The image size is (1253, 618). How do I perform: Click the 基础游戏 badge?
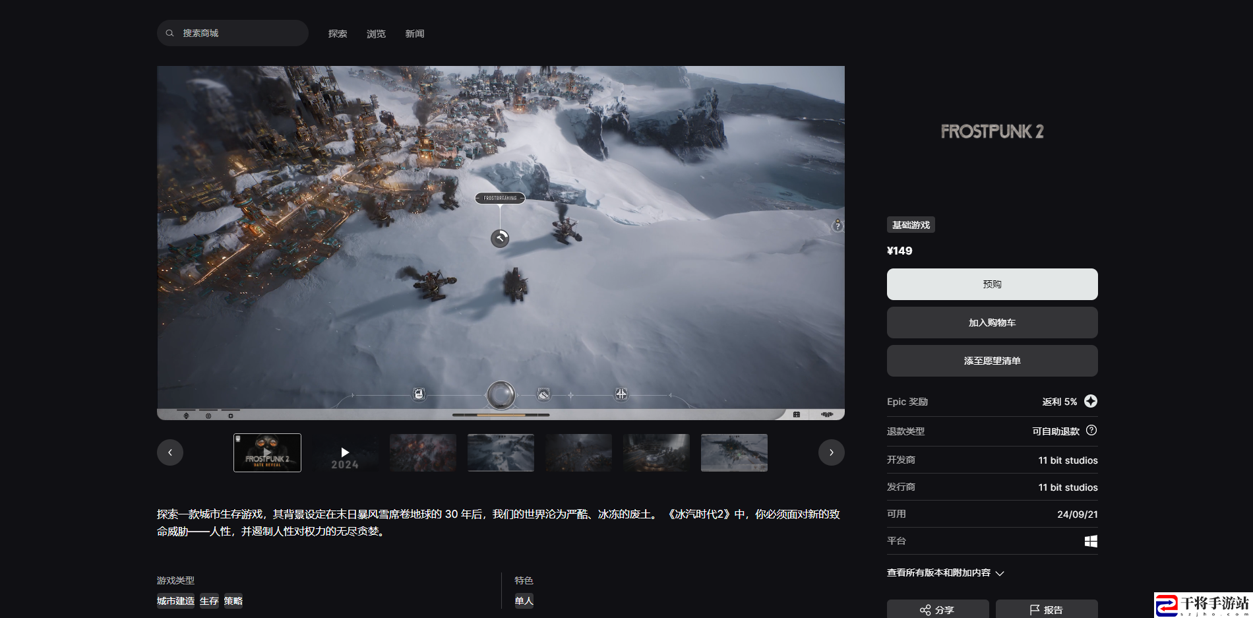(911, 225)
